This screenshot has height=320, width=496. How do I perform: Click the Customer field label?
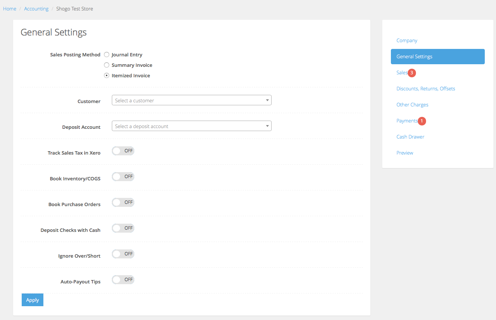point(89,101)
